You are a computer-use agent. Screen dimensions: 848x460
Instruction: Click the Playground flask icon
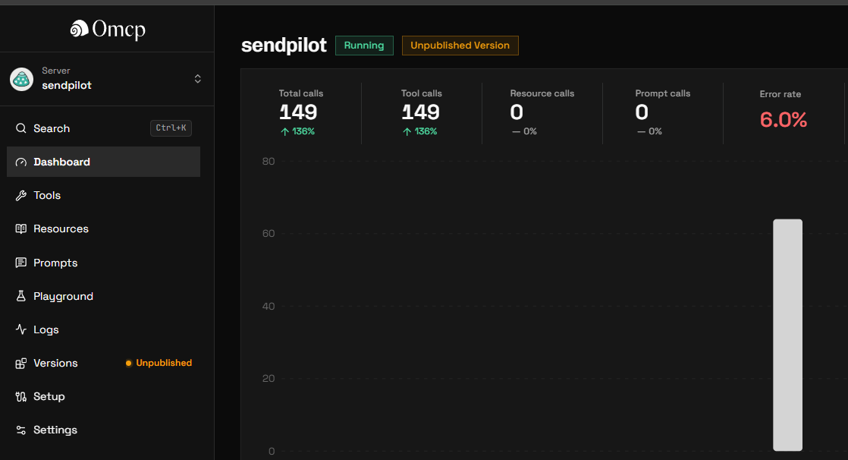click(x=21, y=296)
